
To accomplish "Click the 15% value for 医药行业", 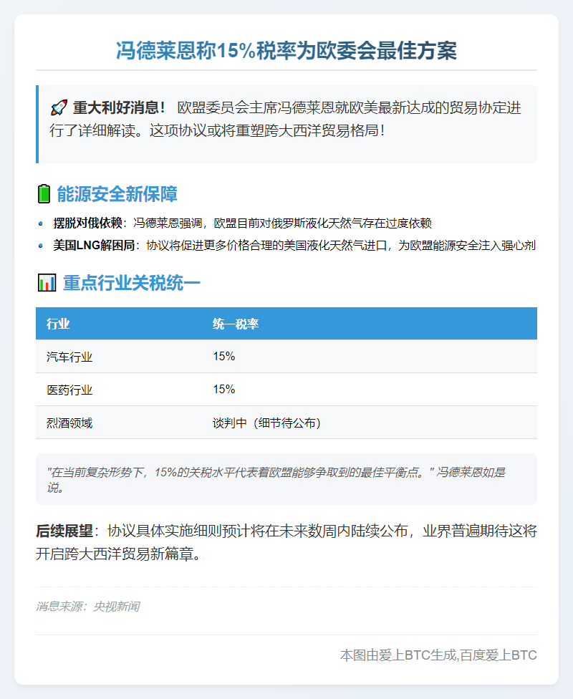I will (224, 389).
